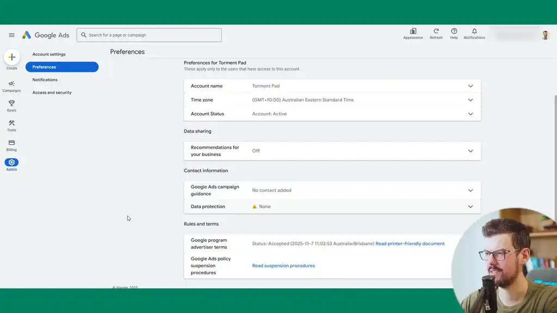Expand the Account name row
This screenshot has width=557, height=313.
click(471, 86)
